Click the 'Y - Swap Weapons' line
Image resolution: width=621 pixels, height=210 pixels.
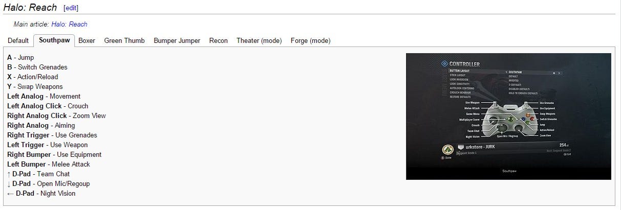tap(35, 87)
